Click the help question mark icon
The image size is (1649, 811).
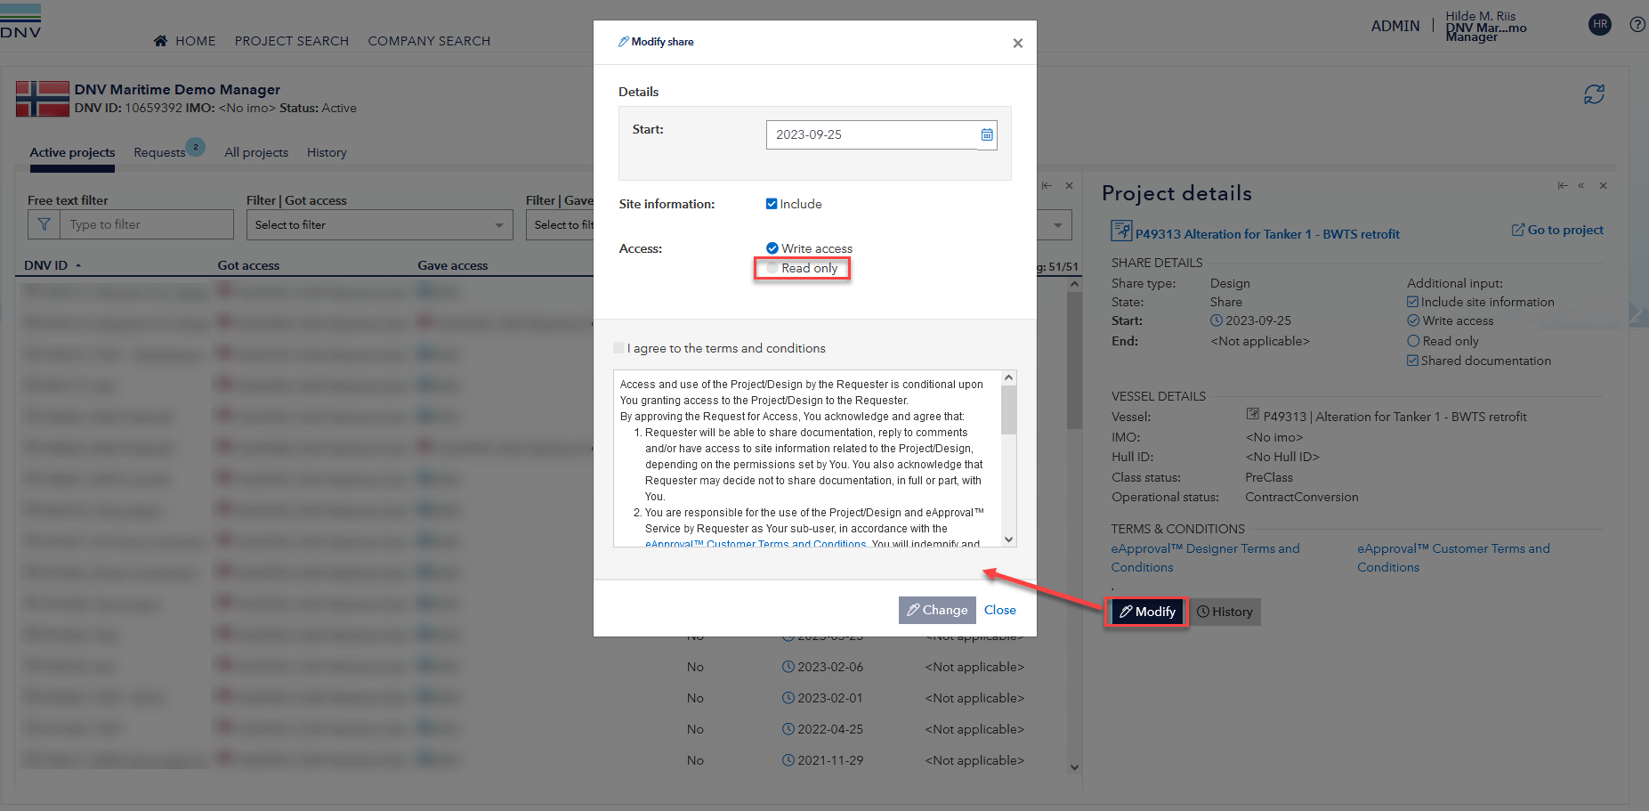(x=1637, y=25)
